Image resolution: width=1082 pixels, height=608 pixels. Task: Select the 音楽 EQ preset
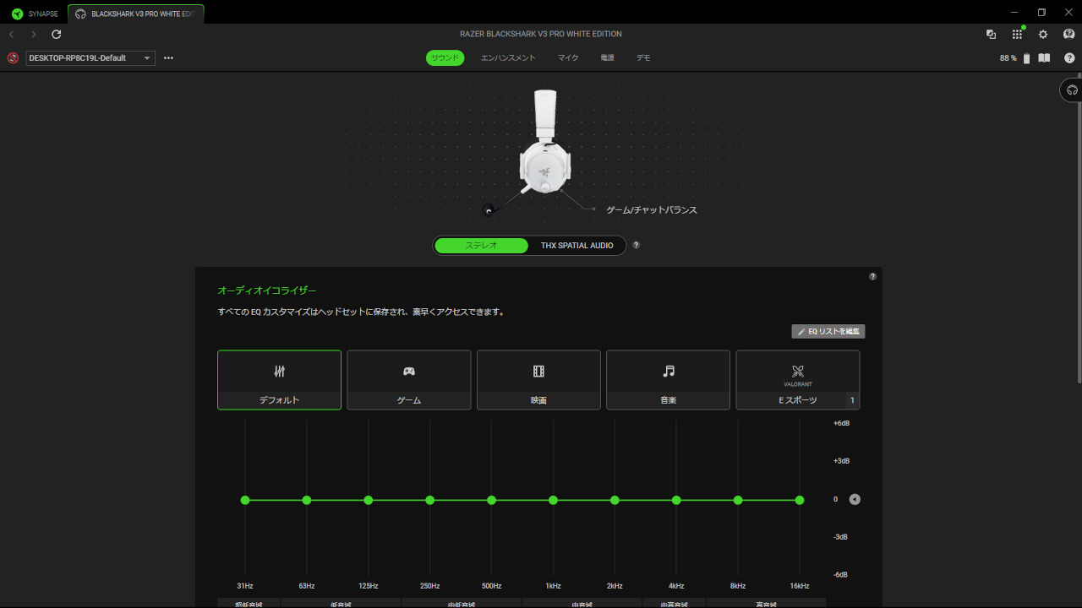tap(668, 380)
